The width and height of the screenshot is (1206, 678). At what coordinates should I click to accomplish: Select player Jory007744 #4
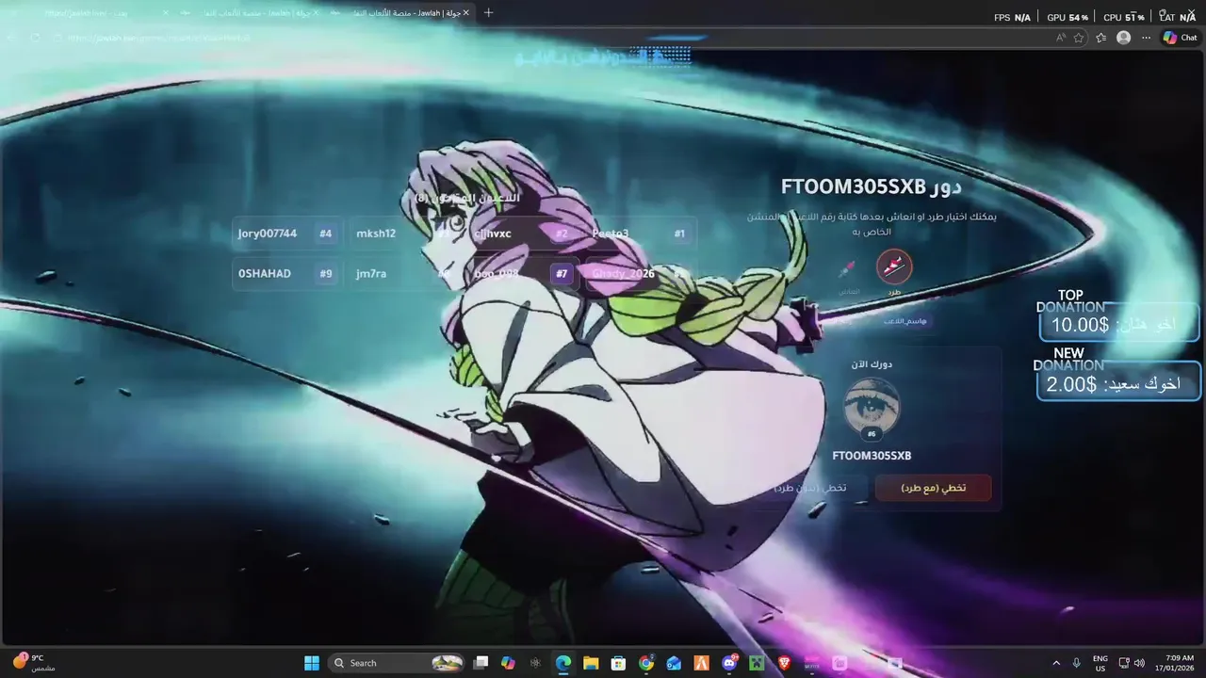tap(285, 234)
